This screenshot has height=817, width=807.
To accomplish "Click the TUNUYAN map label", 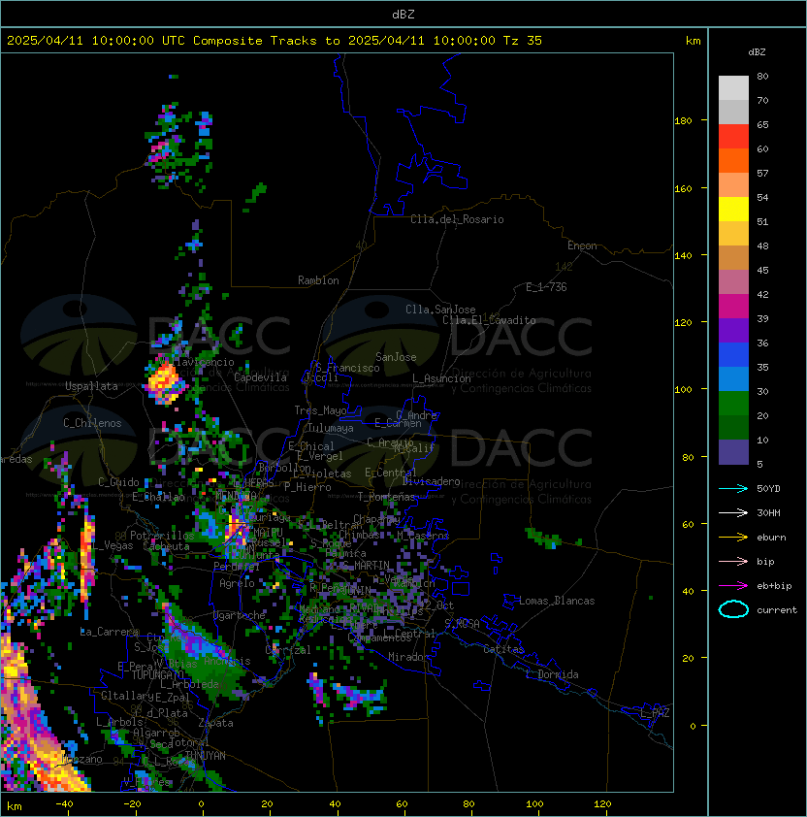I will tap(206, 756).
